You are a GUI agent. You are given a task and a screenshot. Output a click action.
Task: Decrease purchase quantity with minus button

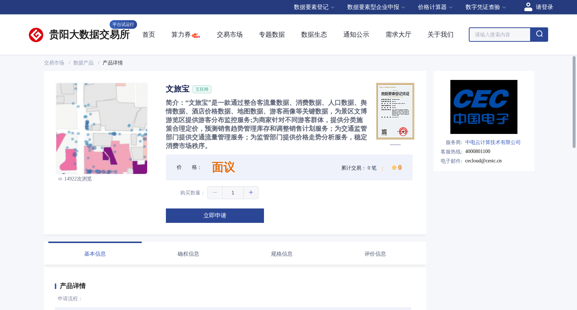point(215,193)
